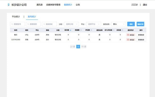Click 头条号 platform cell in sdfg row
Viewport: 155px width, 97px height.
coord(37,35)
